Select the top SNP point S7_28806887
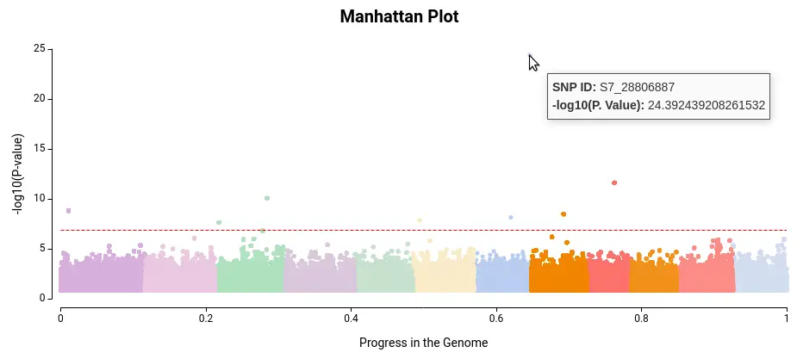 pos(530,55)
